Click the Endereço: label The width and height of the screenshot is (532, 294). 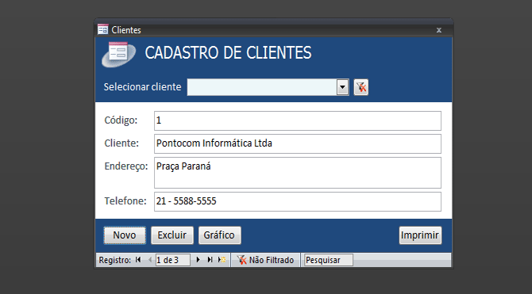click(x=126, y=166)
